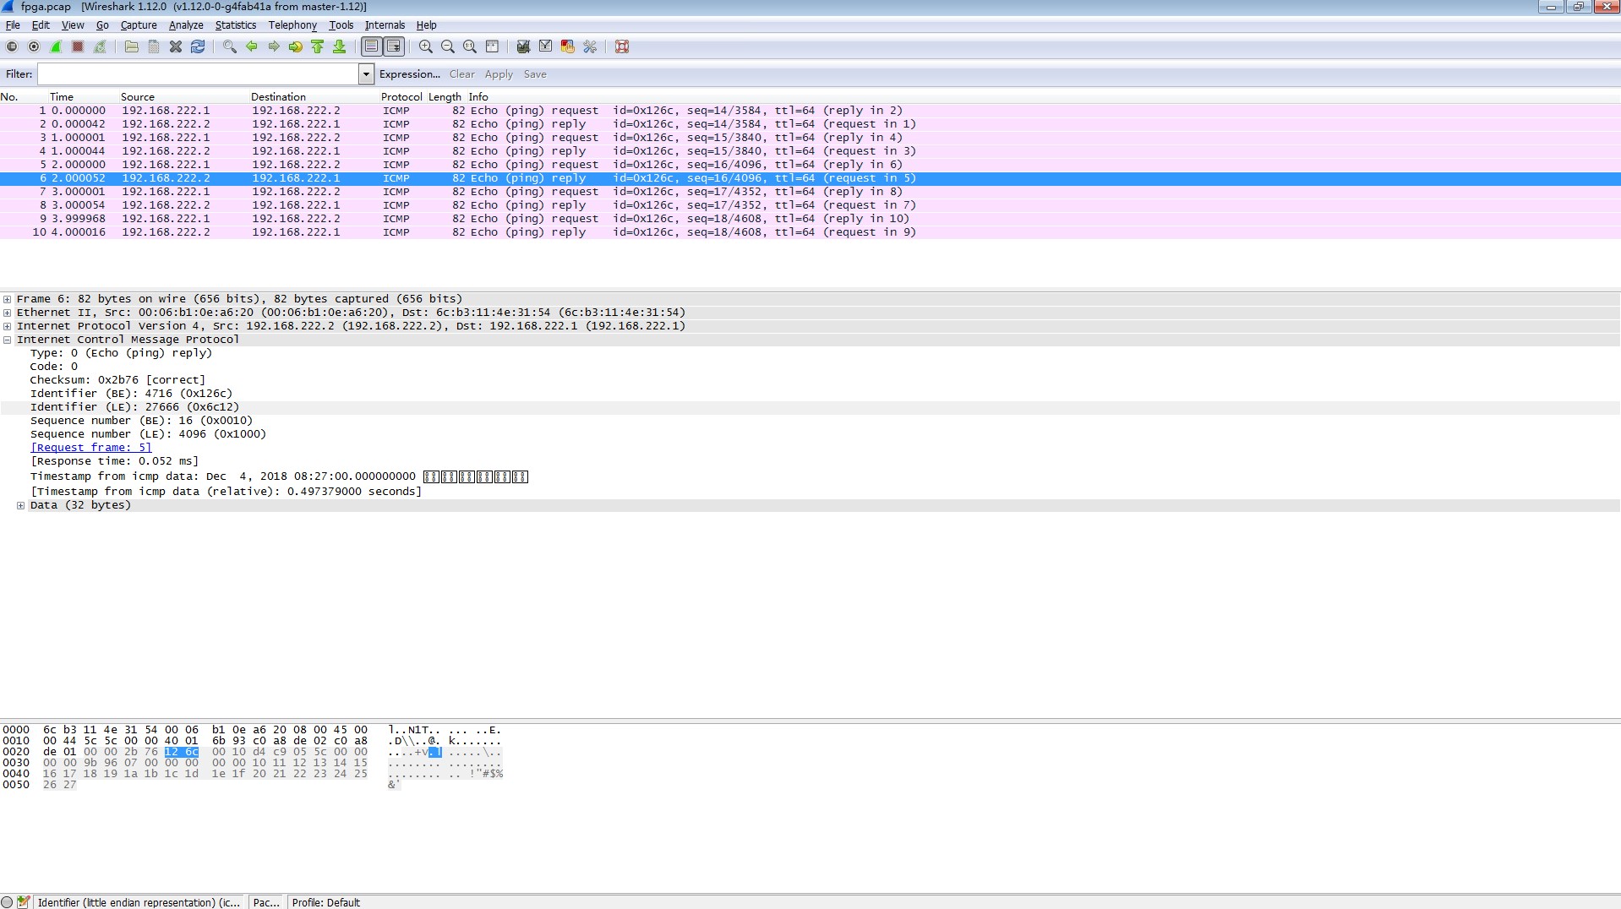Open the Analyze menu
The image size is (1621, 909).
click(x=186, y=25)
